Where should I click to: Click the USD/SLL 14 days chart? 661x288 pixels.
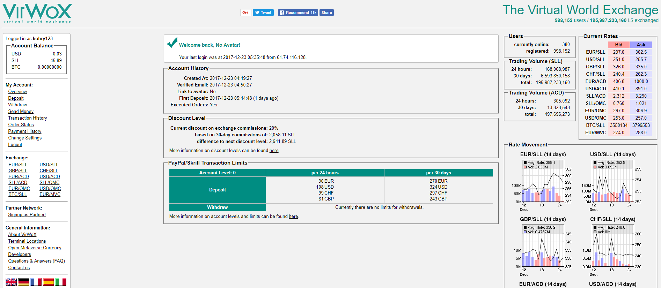pyautogui.click(x=613, y=183)
